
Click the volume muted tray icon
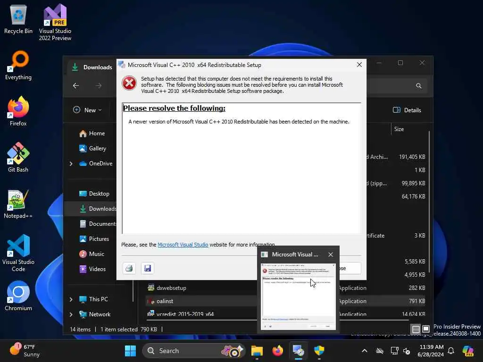pos(407,351)
